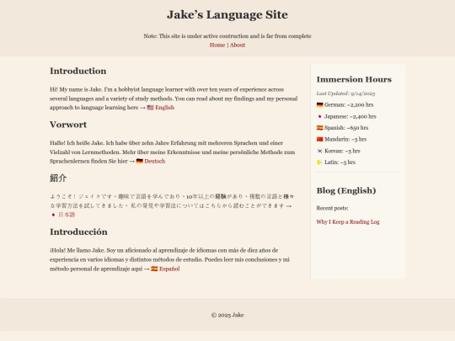Click the German flag in Immersion Hours
The image size is (455, 341).
coord(320,104)
